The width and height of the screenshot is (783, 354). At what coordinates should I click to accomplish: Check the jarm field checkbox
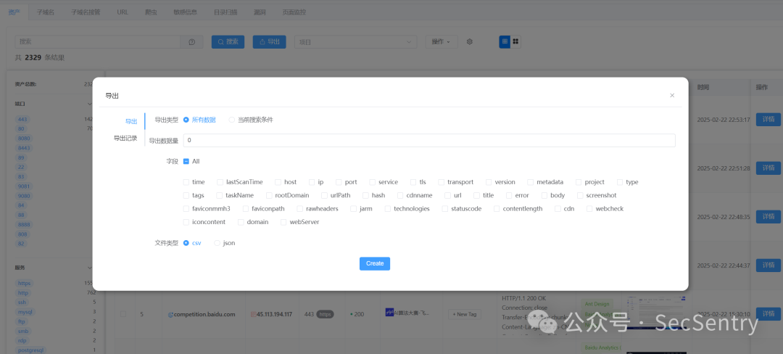tap(354, 209)
